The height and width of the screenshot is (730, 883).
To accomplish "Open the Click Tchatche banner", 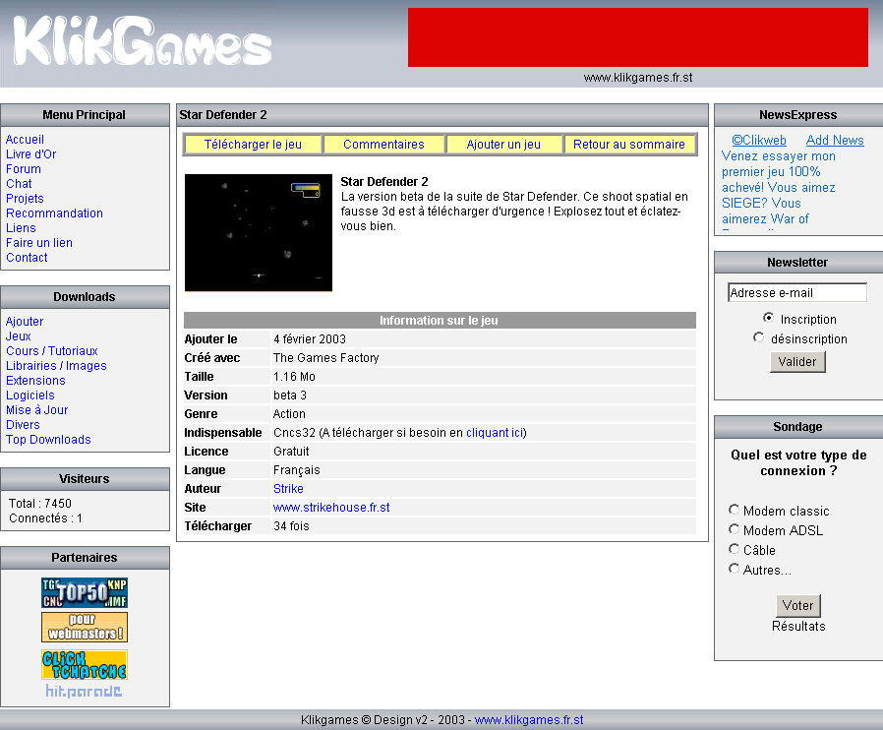I will click(x=85, y=665).
